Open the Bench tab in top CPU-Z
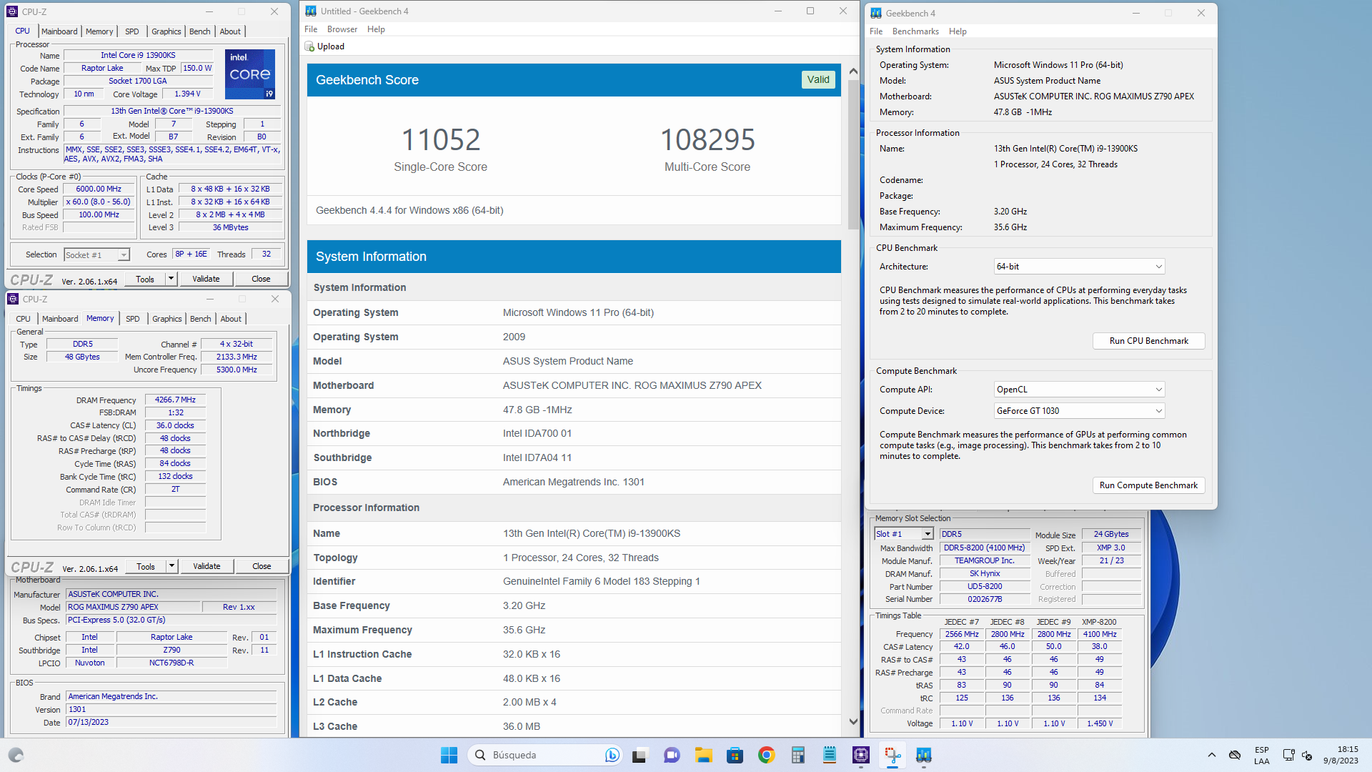Viewport: 1372px width, 772px height. pyautogui.click(x=200, y=31)
